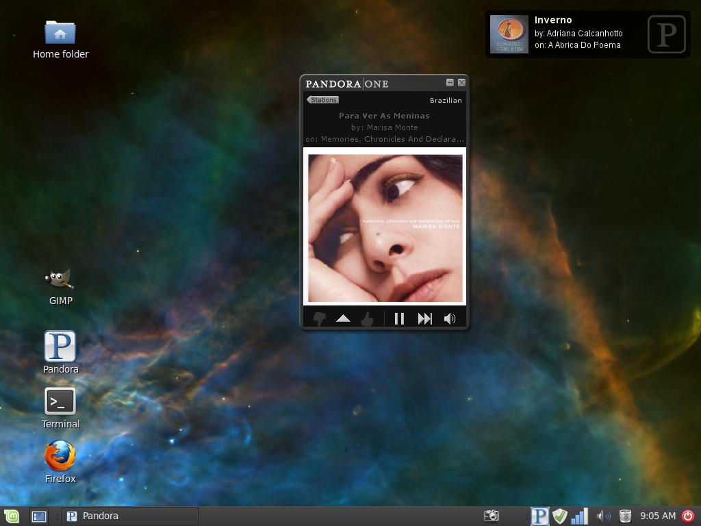The image size is (701, 526).
Task: Thumbs down the current Pandora song
Action: click(x=319, y=319)
